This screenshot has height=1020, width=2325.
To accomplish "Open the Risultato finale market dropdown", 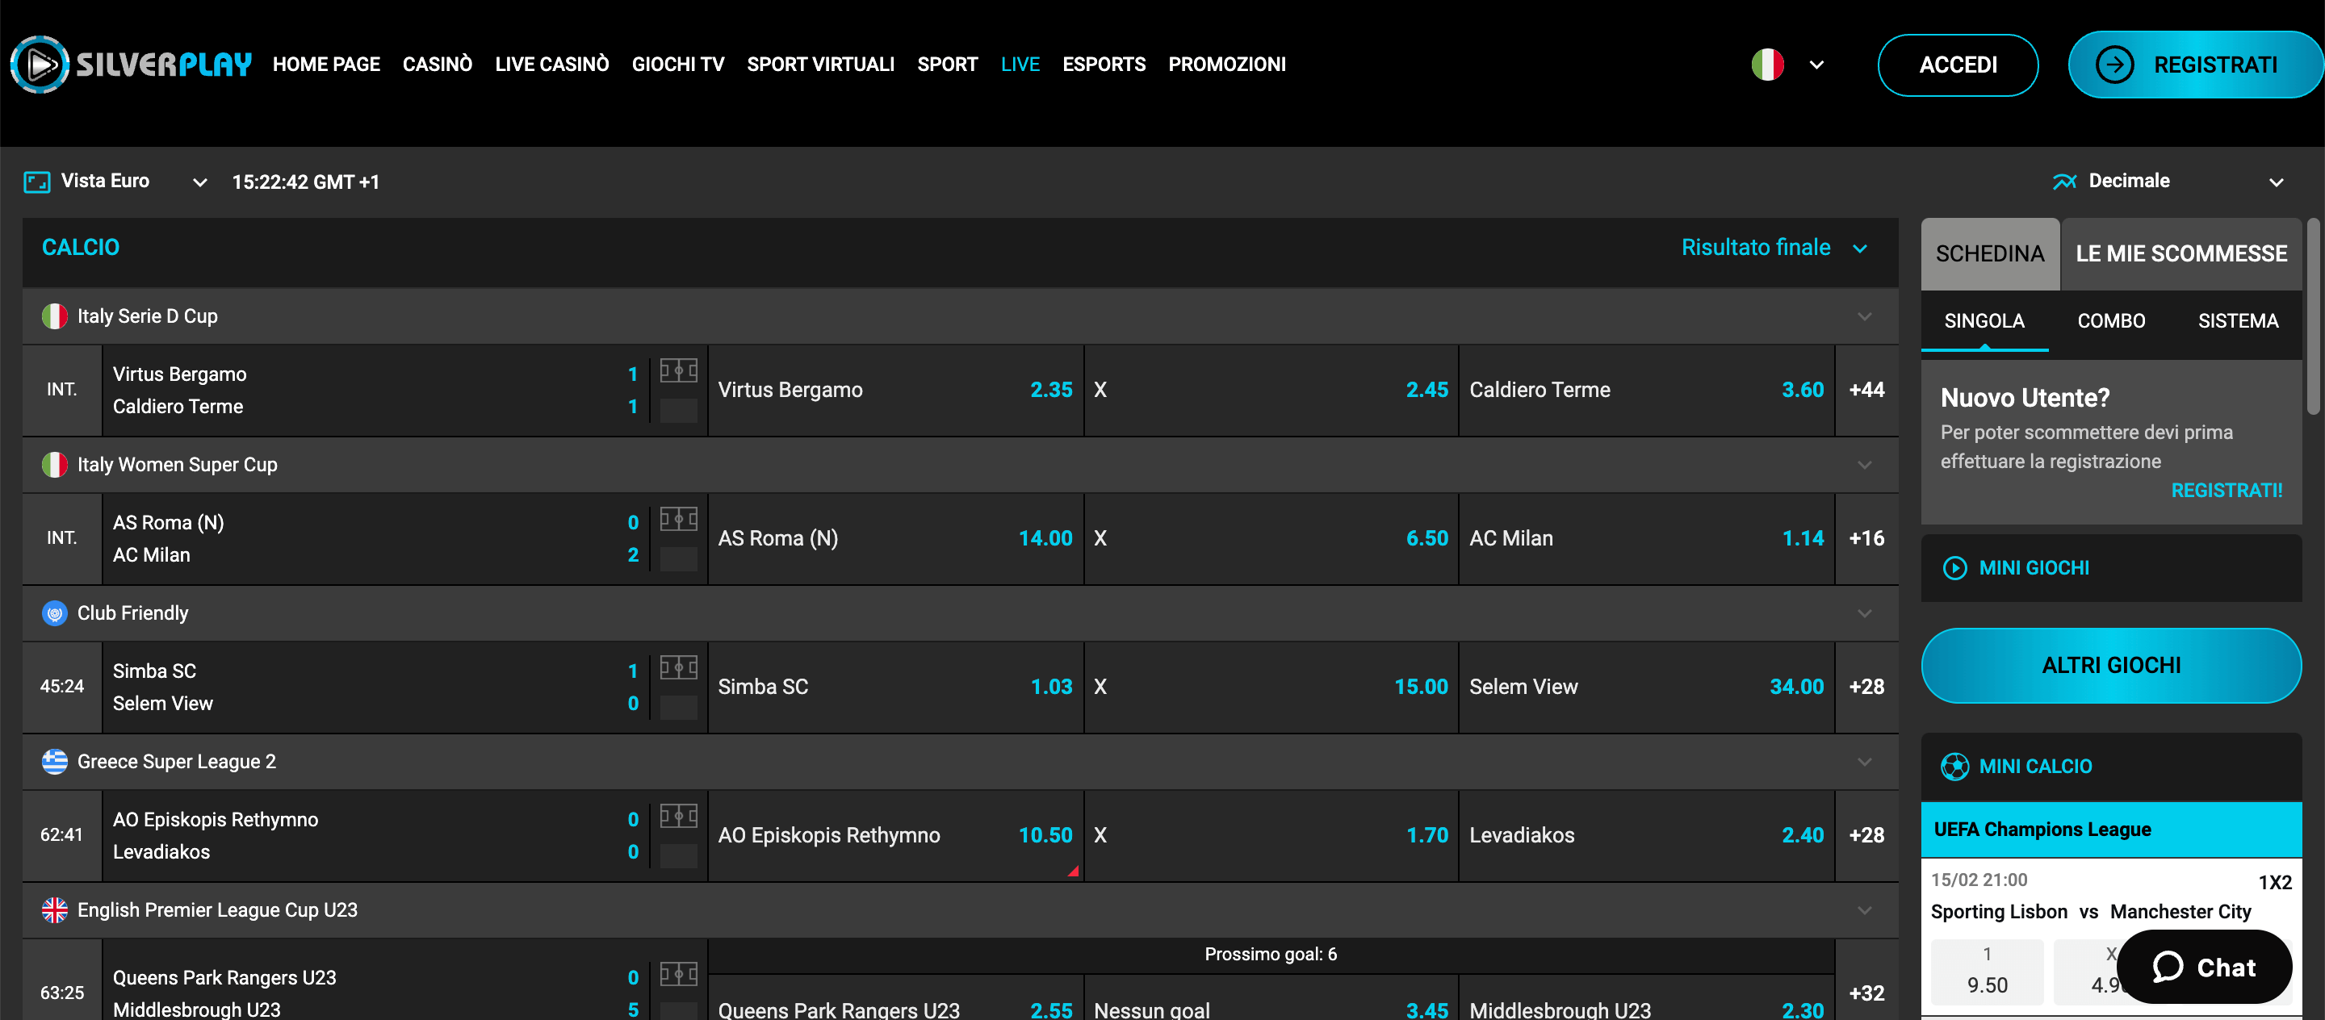I will point(1776,247).
